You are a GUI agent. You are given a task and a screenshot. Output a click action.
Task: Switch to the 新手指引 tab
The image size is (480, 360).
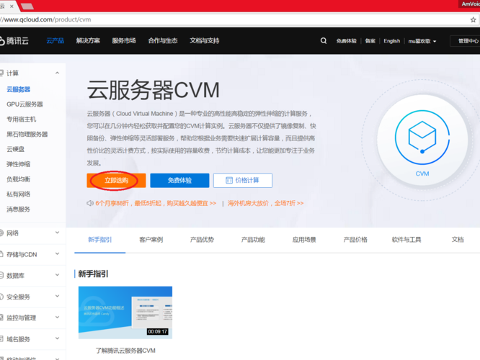click(x=99, y=240)
